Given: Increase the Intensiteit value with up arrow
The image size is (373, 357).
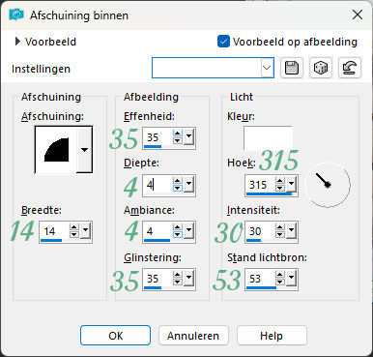Looking at the screenshot, I should (280, 227).
